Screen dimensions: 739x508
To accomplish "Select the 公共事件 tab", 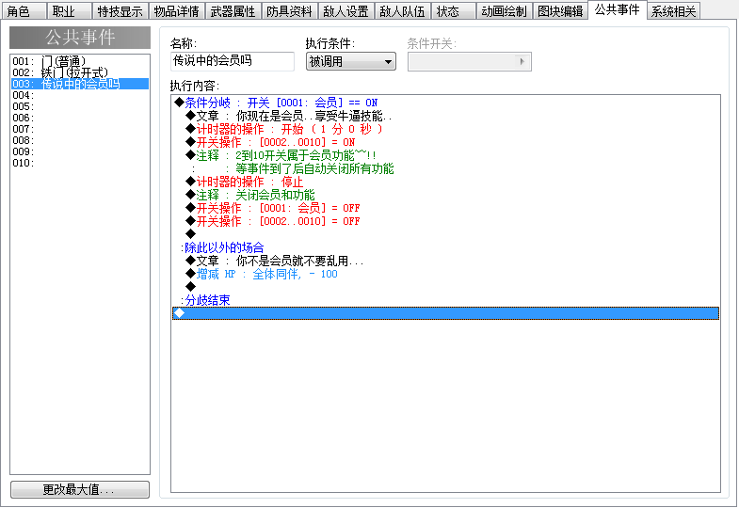I will [618, 10].
